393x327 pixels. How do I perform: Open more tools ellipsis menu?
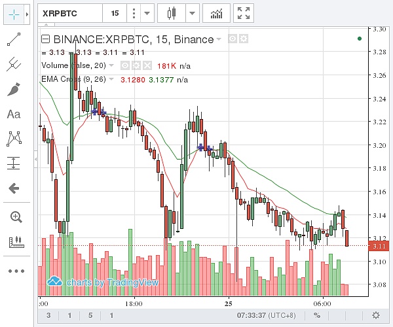click(16, 271)
